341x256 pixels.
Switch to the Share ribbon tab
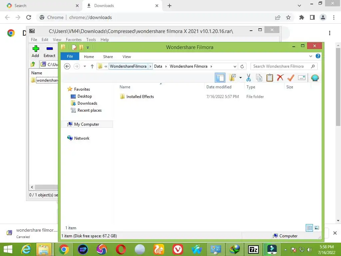point(108,57)
